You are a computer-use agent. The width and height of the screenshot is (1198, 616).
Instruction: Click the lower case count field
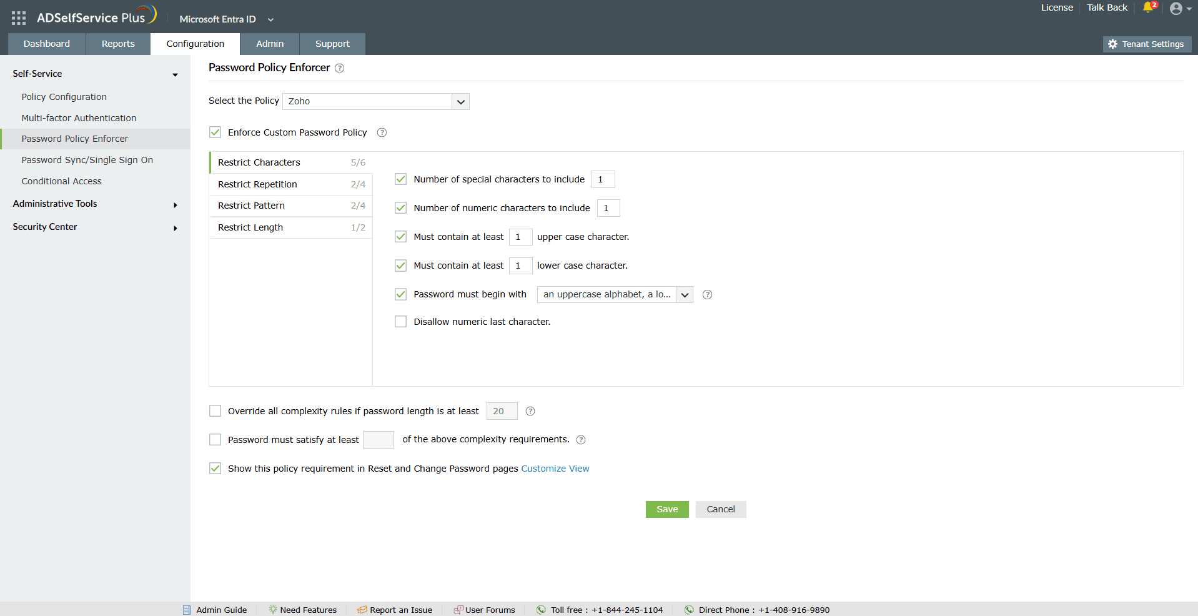click(x=521, y=266)
